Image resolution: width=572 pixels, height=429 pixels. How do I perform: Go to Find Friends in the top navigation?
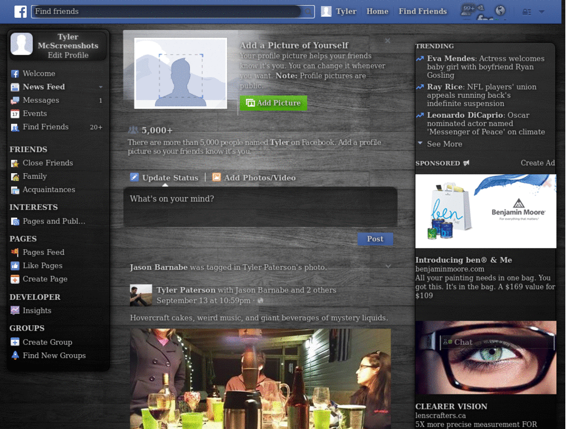tap(422, 11)
